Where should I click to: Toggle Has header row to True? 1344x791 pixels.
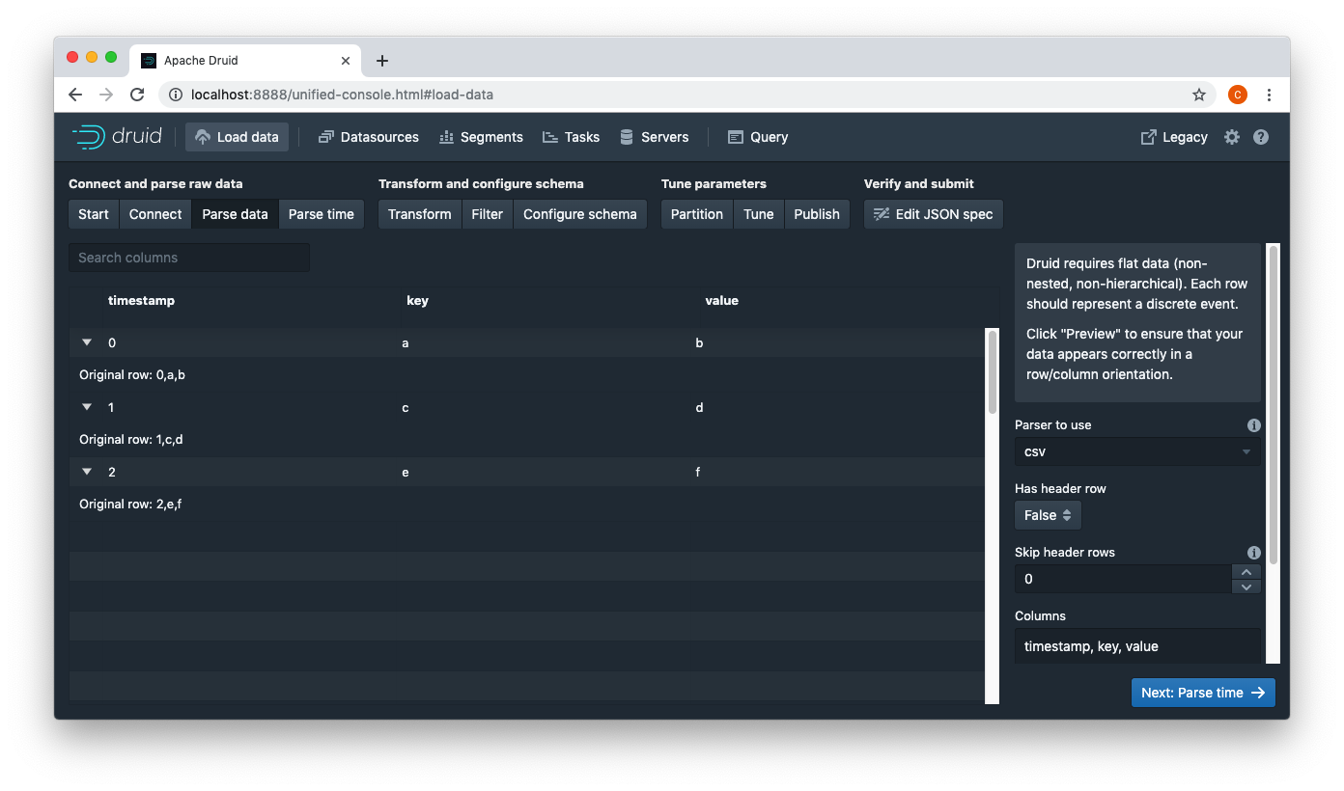pos(1048,514)
